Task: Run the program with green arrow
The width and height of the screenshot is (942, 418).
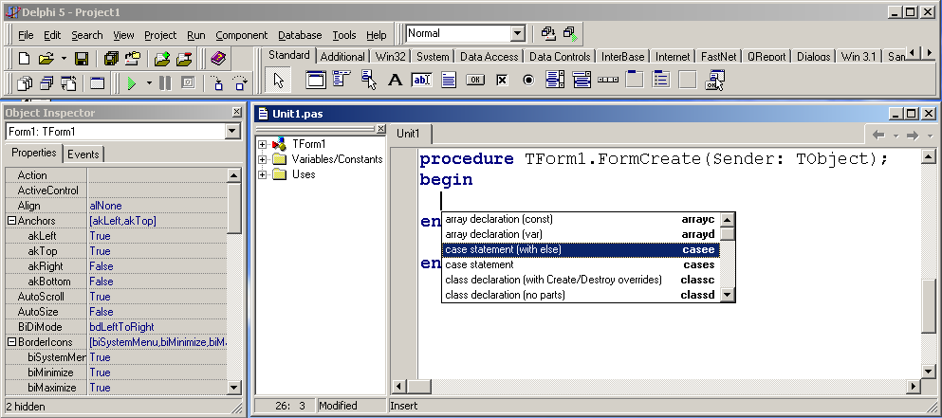Action: (x=132, y=82)
